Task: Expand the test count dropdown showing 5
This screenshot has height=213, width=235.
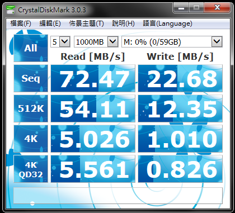Action: tap(65, 41)
